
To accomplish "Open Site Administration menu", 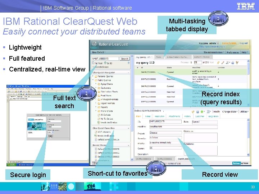I will (214, 52).
